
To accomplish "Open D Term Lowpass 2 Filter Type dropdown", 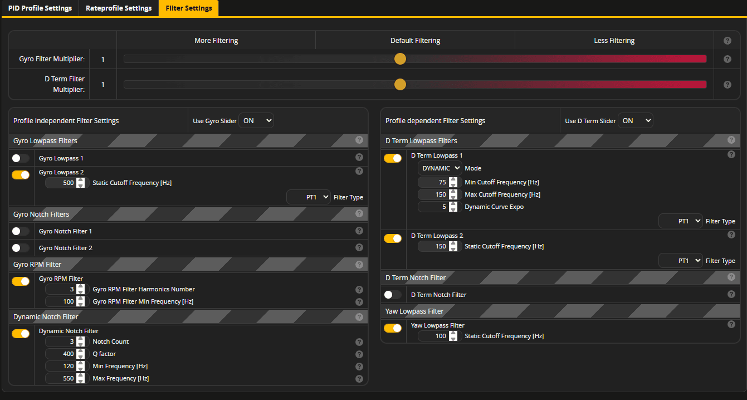I will coord(681,261).
